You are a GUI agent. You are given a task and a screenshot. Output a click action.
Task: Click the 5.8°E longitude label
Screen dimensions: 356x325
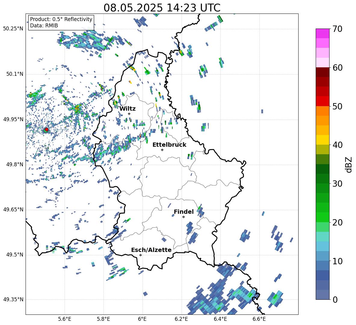pyautogui.click(x=103, y=319)
